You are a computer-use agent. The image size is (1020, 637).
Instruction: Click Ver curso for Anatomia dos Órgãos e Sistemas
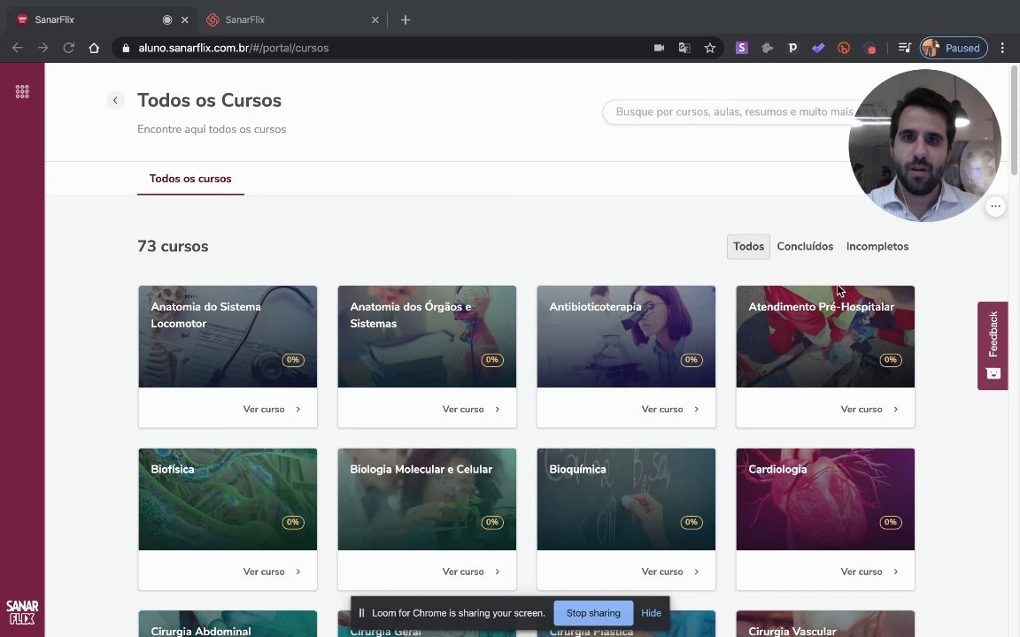471,409
